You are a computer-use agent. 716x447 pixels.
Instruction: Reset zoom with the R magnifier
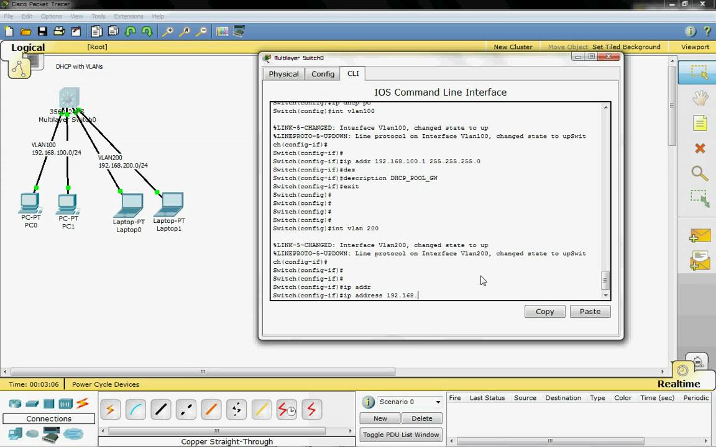click(185, 31)
